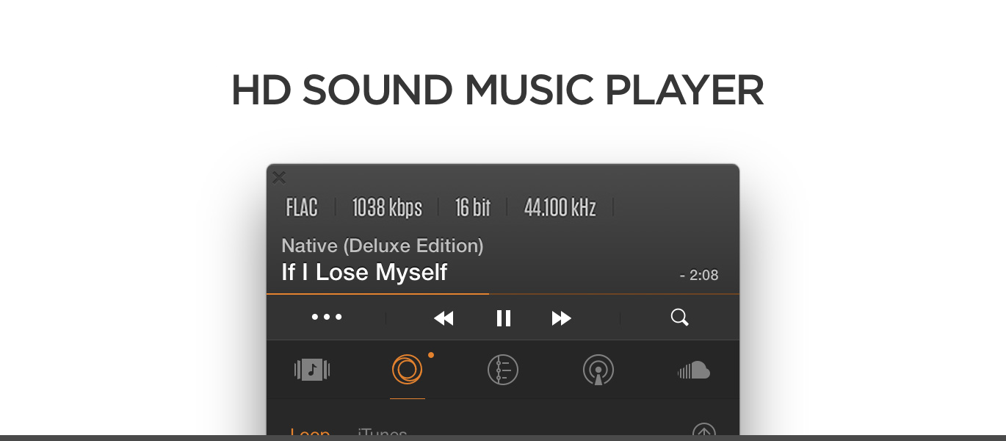Pause the current song
The image size is (1006, 441).
click(x=503, y=318)
